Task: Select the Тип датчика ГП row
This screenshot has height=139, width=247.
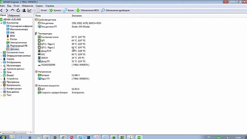Action: point(64,27)
